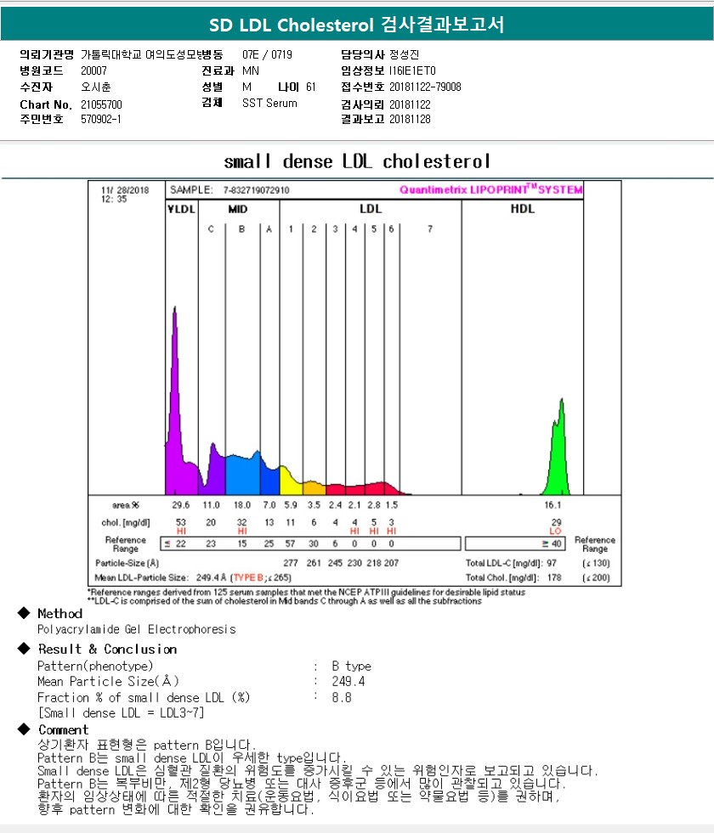
Task: Click the '[Small dense LDL = LDL3~7]' note
Action: click(121, 713)
